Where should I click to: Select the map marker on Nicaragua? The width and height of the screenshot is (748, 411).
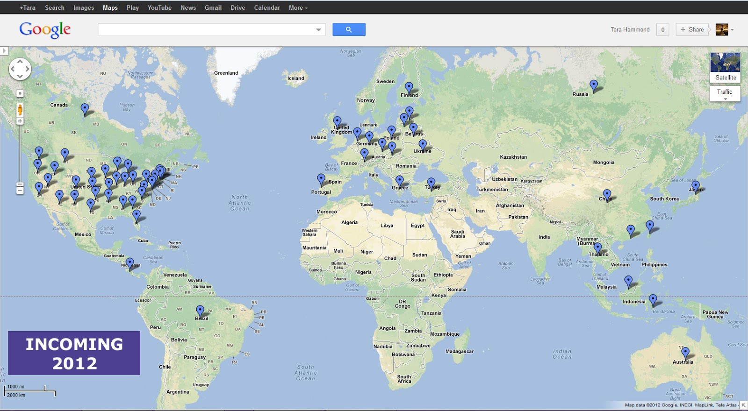click(130, 265)
